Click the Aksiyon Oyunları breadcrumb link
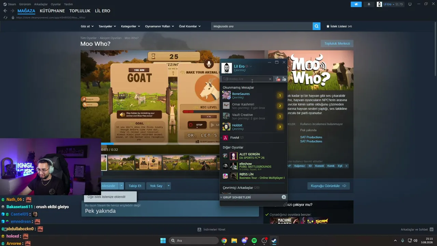 [111, 38]
